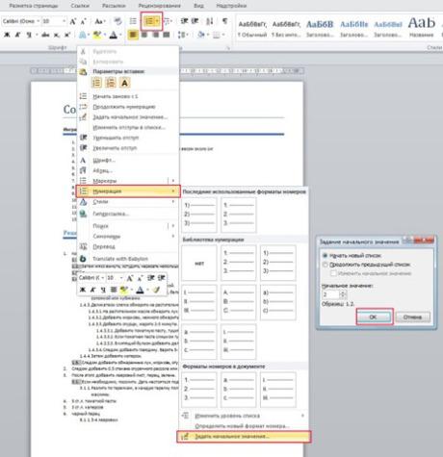The width and height of the screenshot is (443, 457).
Task: Select 'Продолжить предыдущий список' radio button
Action: click(x=325, y=265)
